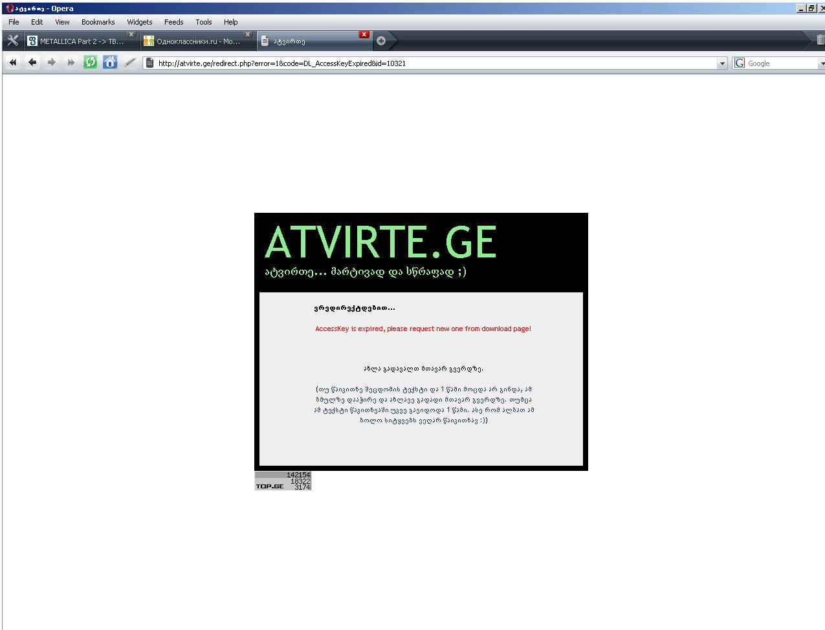This screenshot has width=825, height=630.
Task: Click the Fast Forward button
Action: click(71, 63)
